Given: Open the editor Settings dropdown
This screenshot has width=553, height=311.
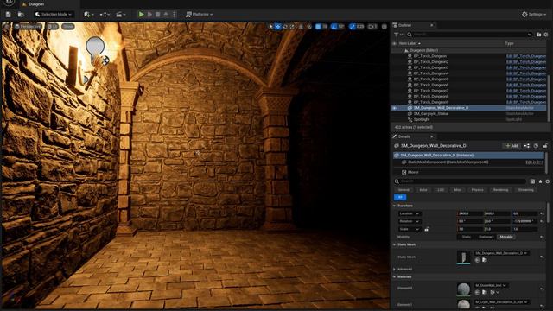Looking at the screenshot, I should click(x=534, y=15).
